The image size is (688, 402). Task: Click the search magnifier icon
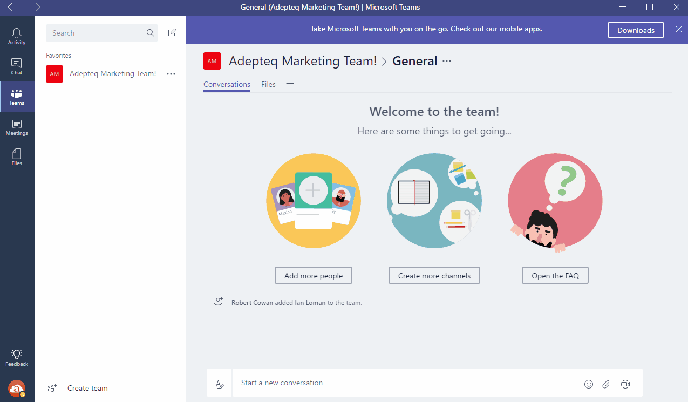click(x=151, y=33)
